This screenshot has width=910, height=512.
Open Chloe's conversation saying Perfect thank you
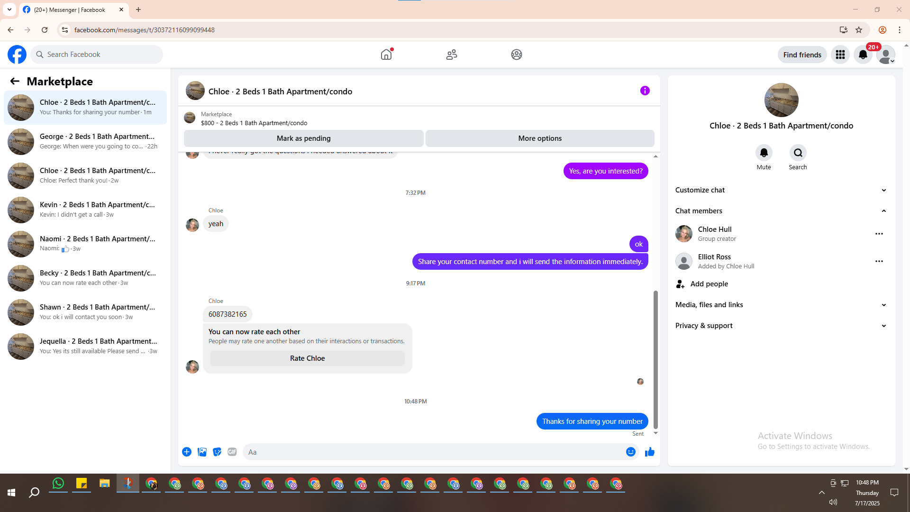pyautogui.click(x=85, y=175)
